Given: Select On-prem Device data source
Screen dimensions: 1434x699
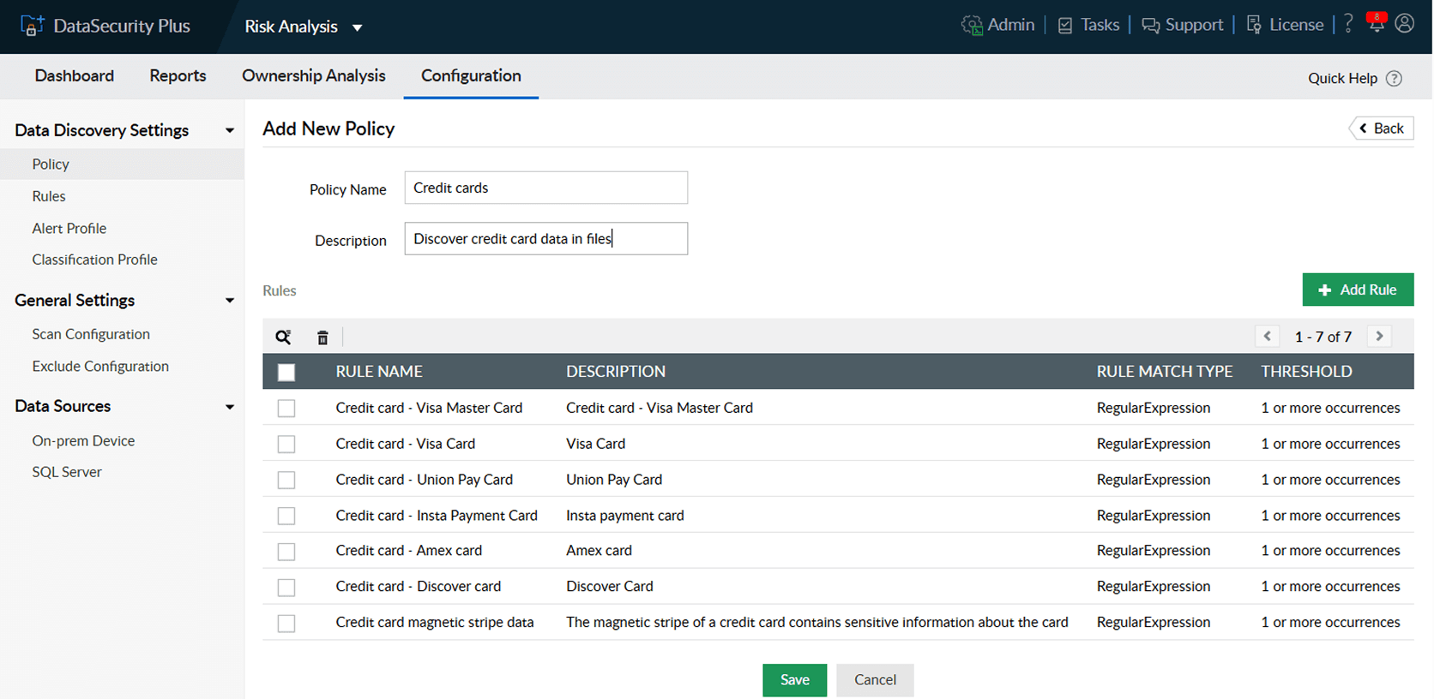Looking at the screenshot, I should pos(83,440).
